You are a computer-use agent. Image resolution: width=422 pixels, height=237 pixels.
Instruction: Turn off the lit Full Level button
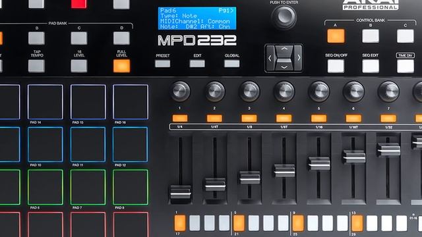pyautogui.click(x=121, y=66)
